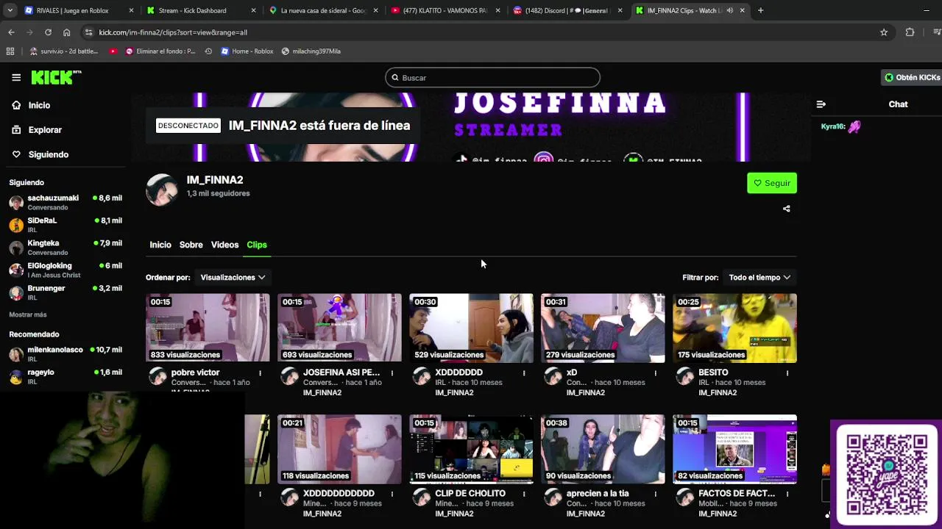
Task: Collapse chat panel with the arrow icon
Action: [821, 104]
